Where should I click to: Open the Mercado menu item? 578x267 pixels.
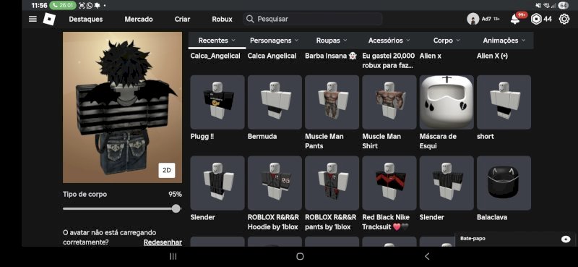[139, 20]
